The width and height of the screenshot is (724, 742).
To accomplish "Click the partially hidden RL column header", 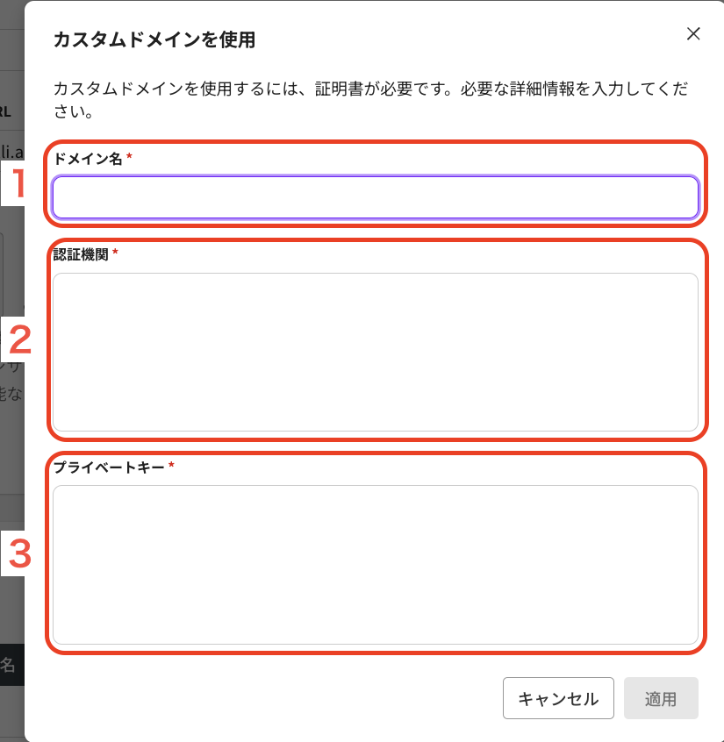I will click(5, 111).
